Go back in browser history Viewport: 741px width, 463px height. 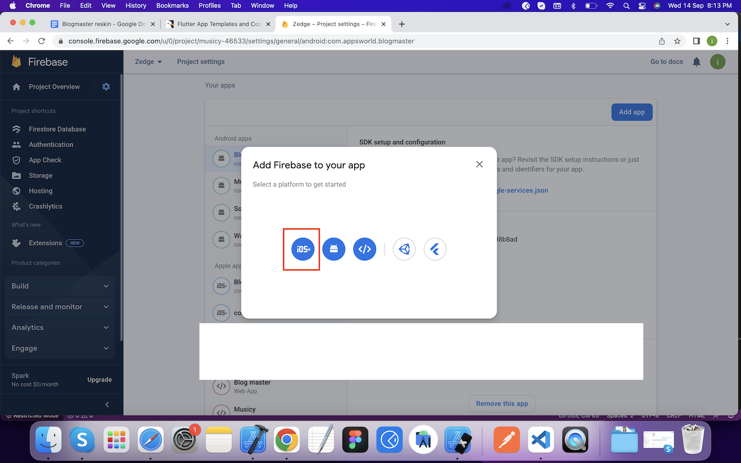tap(10, 41)
